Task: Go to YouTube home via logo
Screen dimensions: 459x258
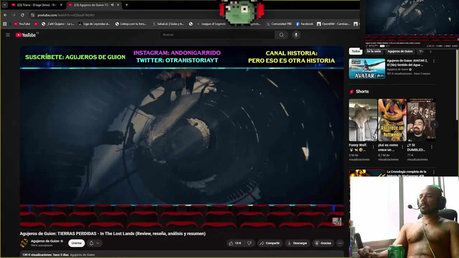Action: 26,35
